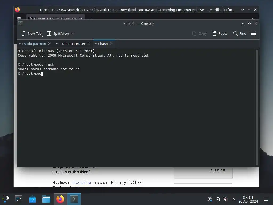Click the Konsole terminal scrollbar
This screenshot has width=273, height=205.
point(257,108)
